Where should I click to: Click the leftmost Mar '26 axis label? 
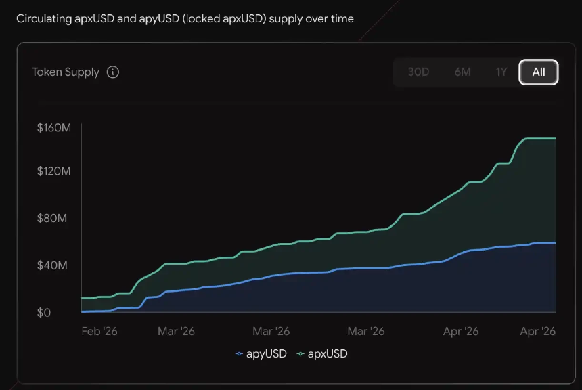[176, 331]
